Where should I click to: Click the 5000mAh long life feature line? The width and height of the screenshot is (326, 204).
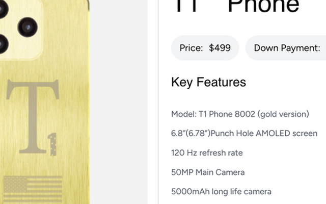point(221,191)
